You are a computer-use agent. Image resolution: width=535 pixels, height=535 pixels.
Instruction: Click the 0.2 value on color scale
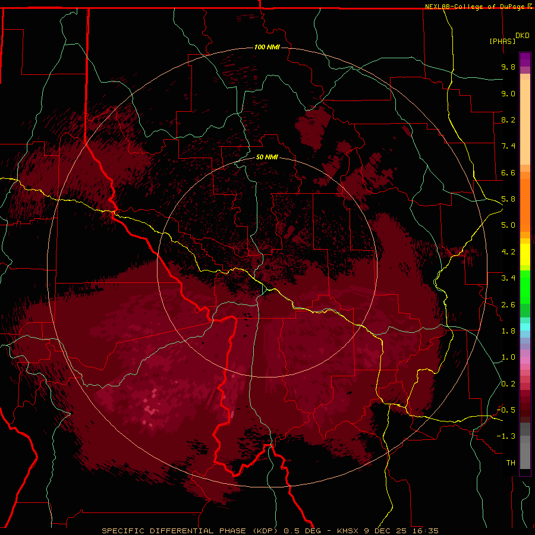[508, 384]
